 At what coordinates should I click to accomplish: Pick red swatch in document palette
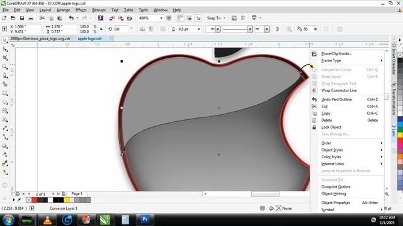point(34,200)
